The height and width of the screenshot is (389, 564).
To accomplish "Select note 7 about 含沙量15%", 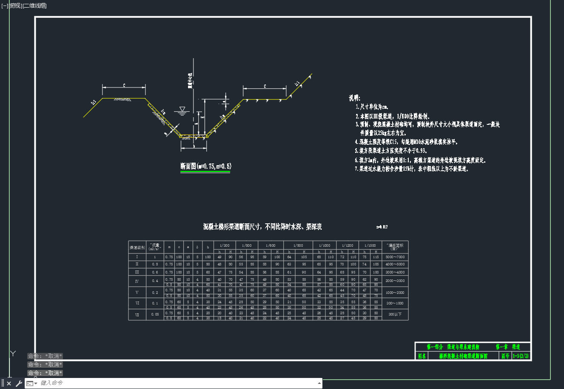I will tap(412, 169).
